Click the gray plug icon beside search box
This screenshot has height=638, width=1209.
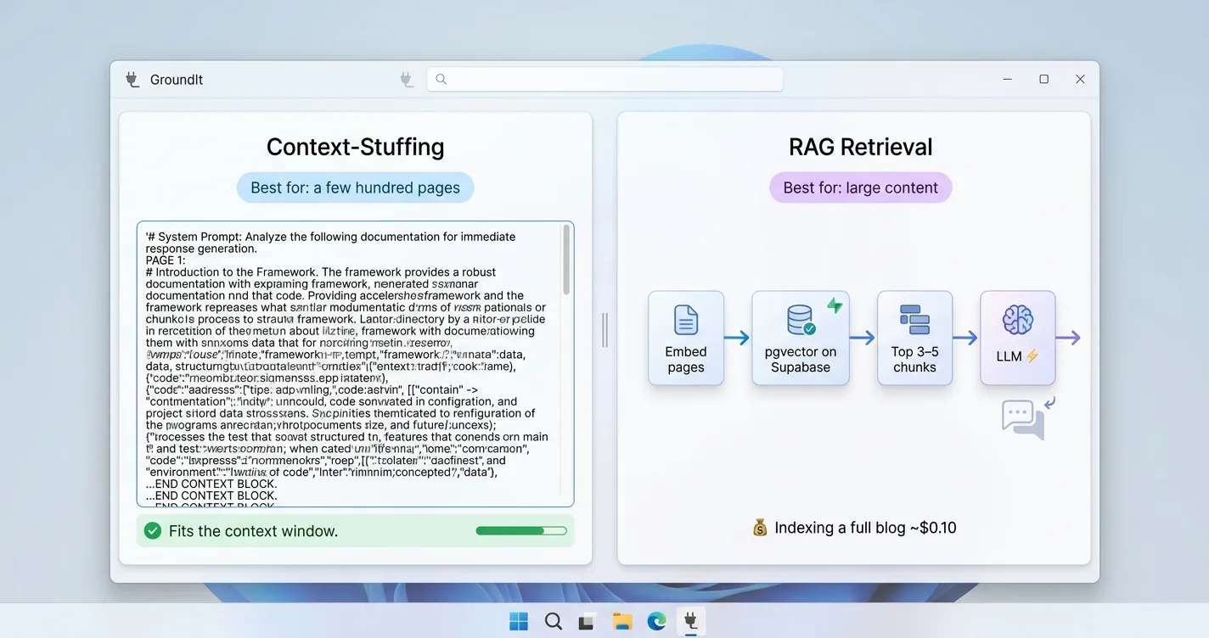pyautogui.click(x=407, y=80)
